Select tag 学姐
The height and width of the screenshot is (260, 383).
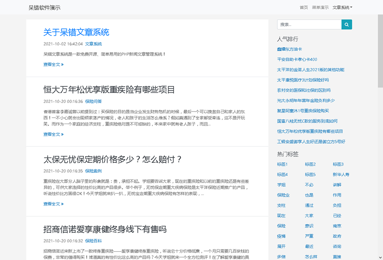(282, 185)
